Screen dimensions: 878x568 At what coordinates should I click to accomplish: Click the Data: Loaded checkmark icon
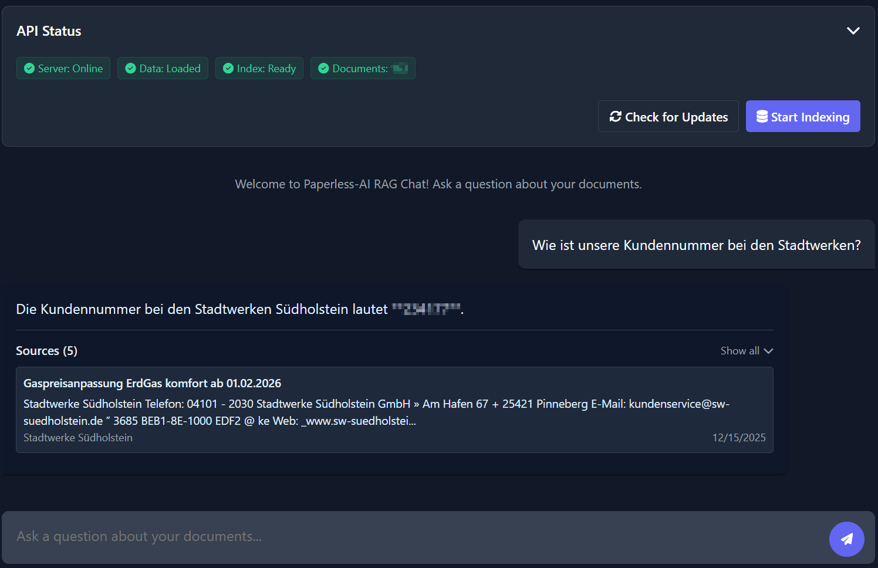pyautogui.click(x=131, y=69)
